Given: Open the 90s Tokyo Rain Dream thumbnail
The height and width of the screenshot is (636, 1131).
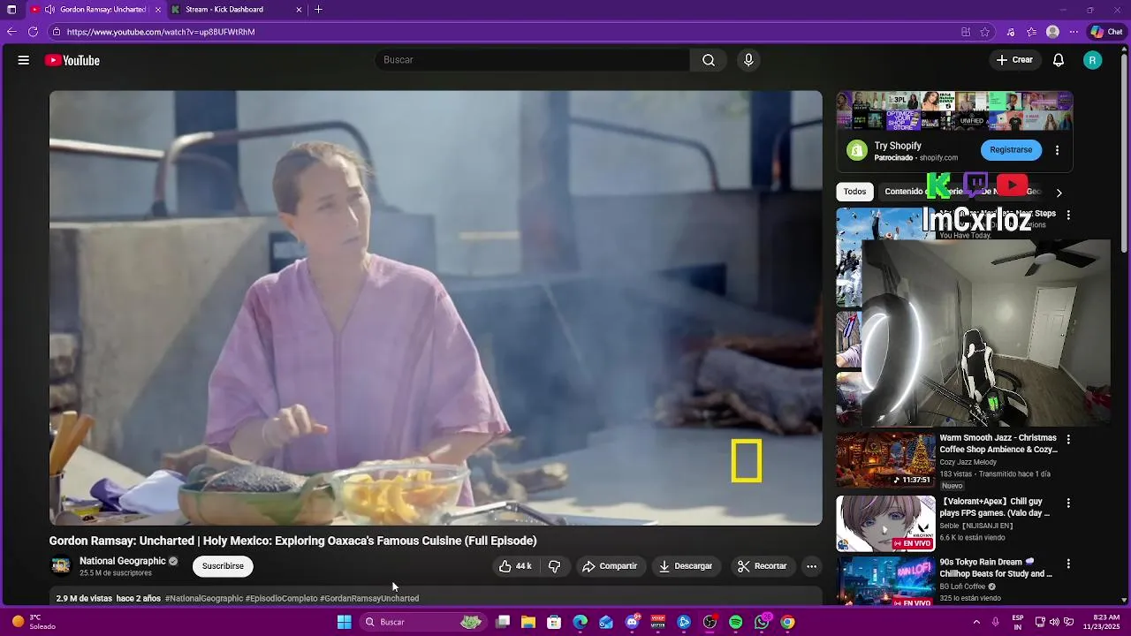Looking at the screenshot, I should (885, 581).
